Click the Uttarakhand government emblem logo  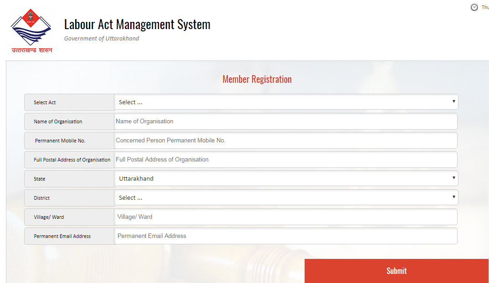coord(31,30)
